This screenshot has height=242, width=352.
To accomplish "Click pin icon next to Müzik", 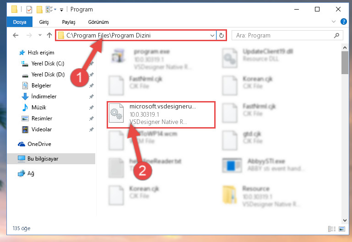I will coord(91,108).
